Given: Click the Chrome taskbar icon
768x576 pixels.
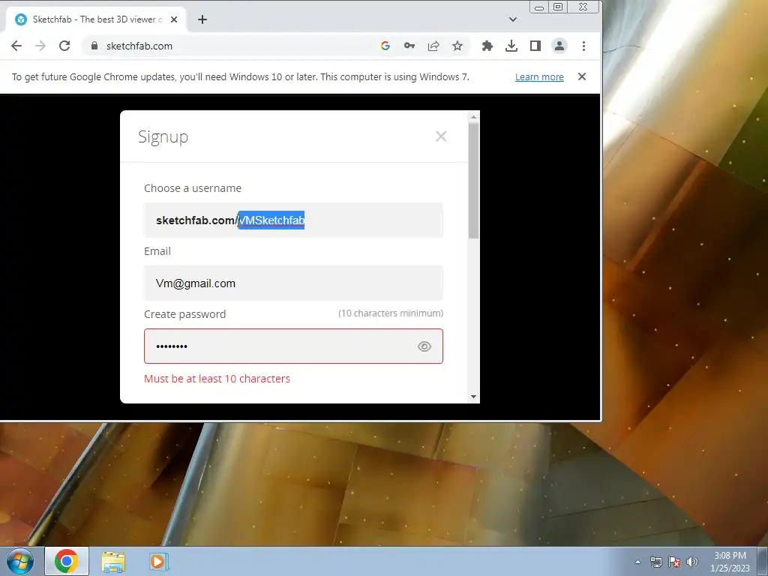Looking at the screenshot, I should 67,561.
